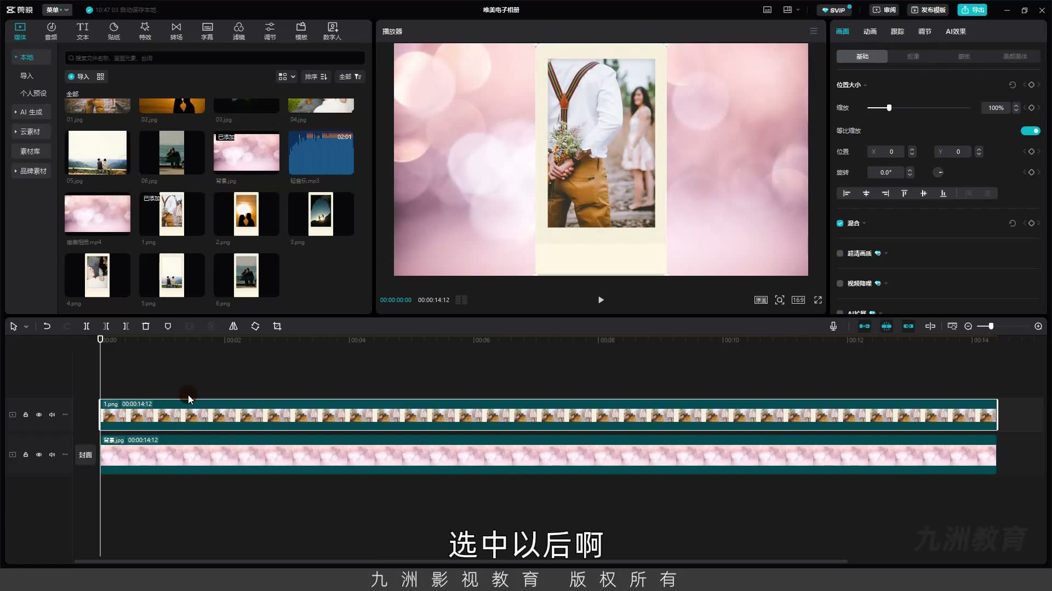Image resolution: width=1052 pixels, height=591 pixels.
Task: Switch to the 抠像 cutout sub-tab
Action: tap(913, 56)
